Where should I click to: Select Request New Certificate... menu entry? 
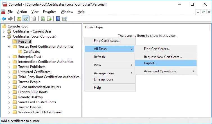[163, 57]
